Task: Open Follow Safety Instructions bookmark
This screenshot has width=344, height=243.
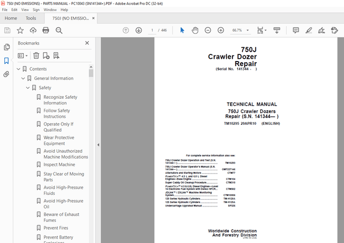Action: point(57,113)
